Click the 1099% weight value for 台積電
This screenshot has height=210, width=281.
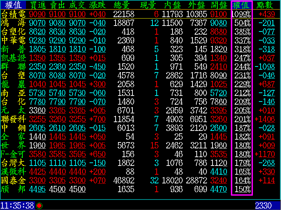coord(242,14)
